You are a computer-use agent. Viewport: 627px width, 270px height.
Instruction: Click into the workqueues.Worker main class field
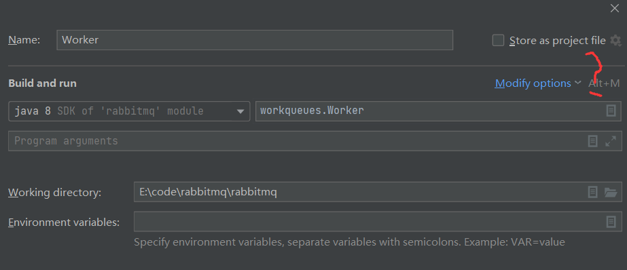[x=439, y=111]
